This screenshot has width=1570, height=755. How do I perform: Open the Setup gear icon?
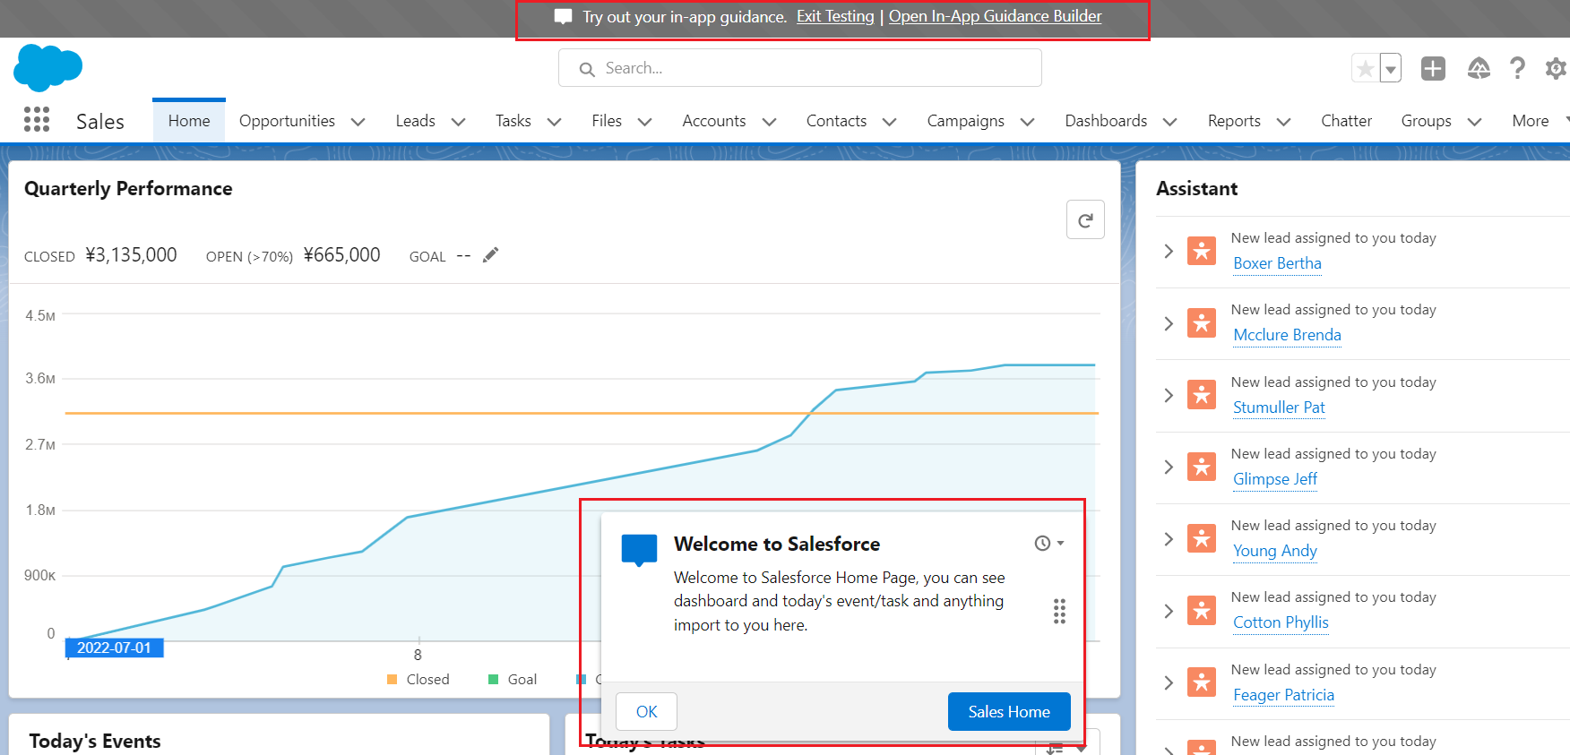pyautogui.click(x=1556, y=68)
